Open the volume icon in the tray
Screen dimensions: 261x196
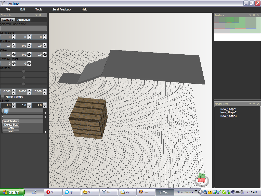(242, 192)
